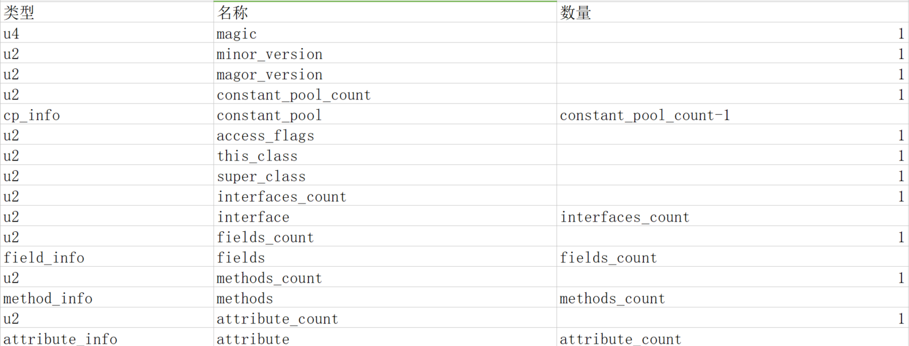This screenshot has height=346, width=909.
Task: Click the interfaces_count name cell
Action: click(281, 197)
